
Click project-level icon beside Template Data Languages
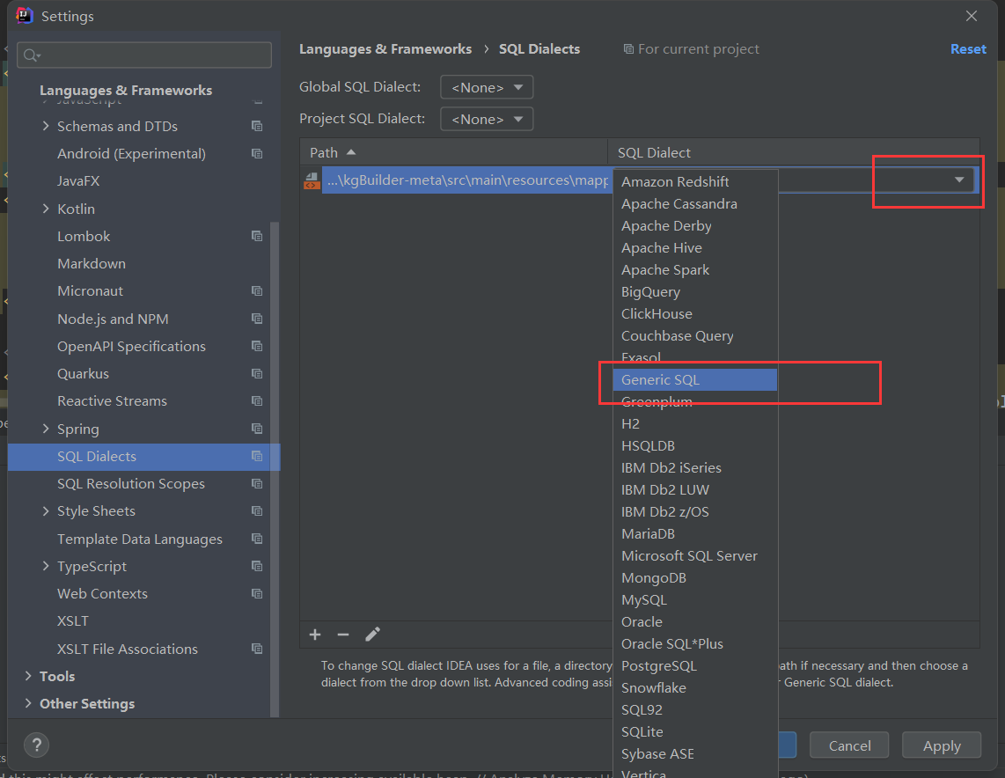pyautogui.click(x=257, y=539)
